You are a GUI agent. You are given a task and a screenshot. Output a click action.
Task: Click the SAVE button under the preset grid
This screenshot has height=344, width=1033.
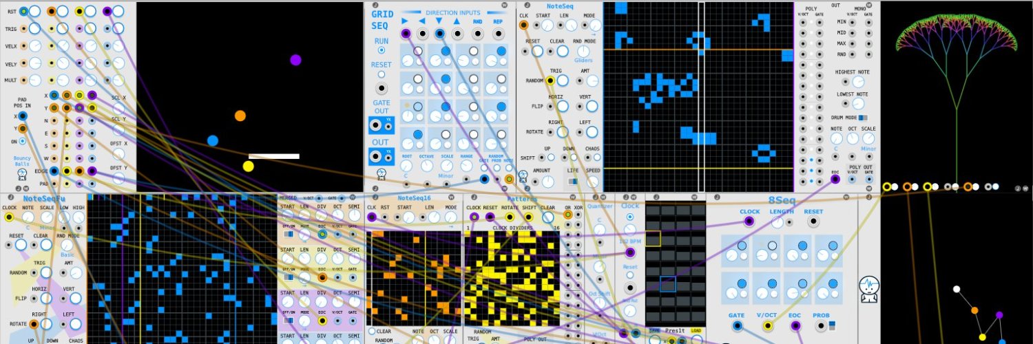tap(654, 330)
